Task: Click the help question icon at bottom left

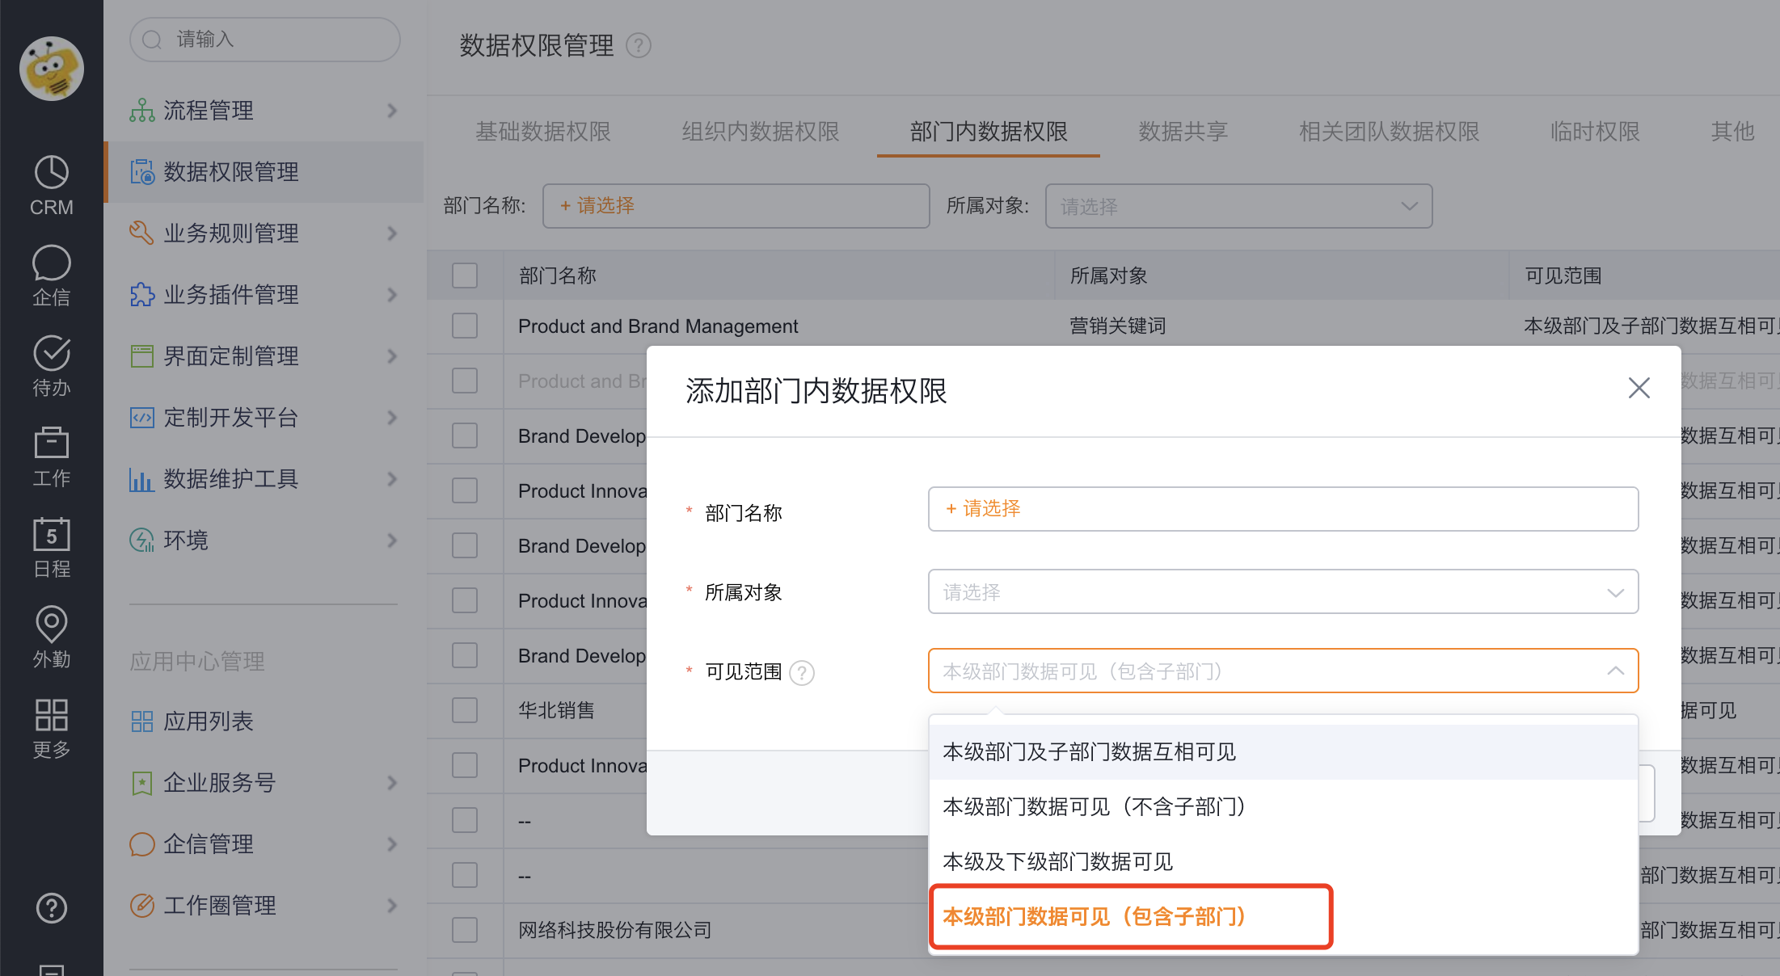Action: pyautogui.click(x=51, y=908)
